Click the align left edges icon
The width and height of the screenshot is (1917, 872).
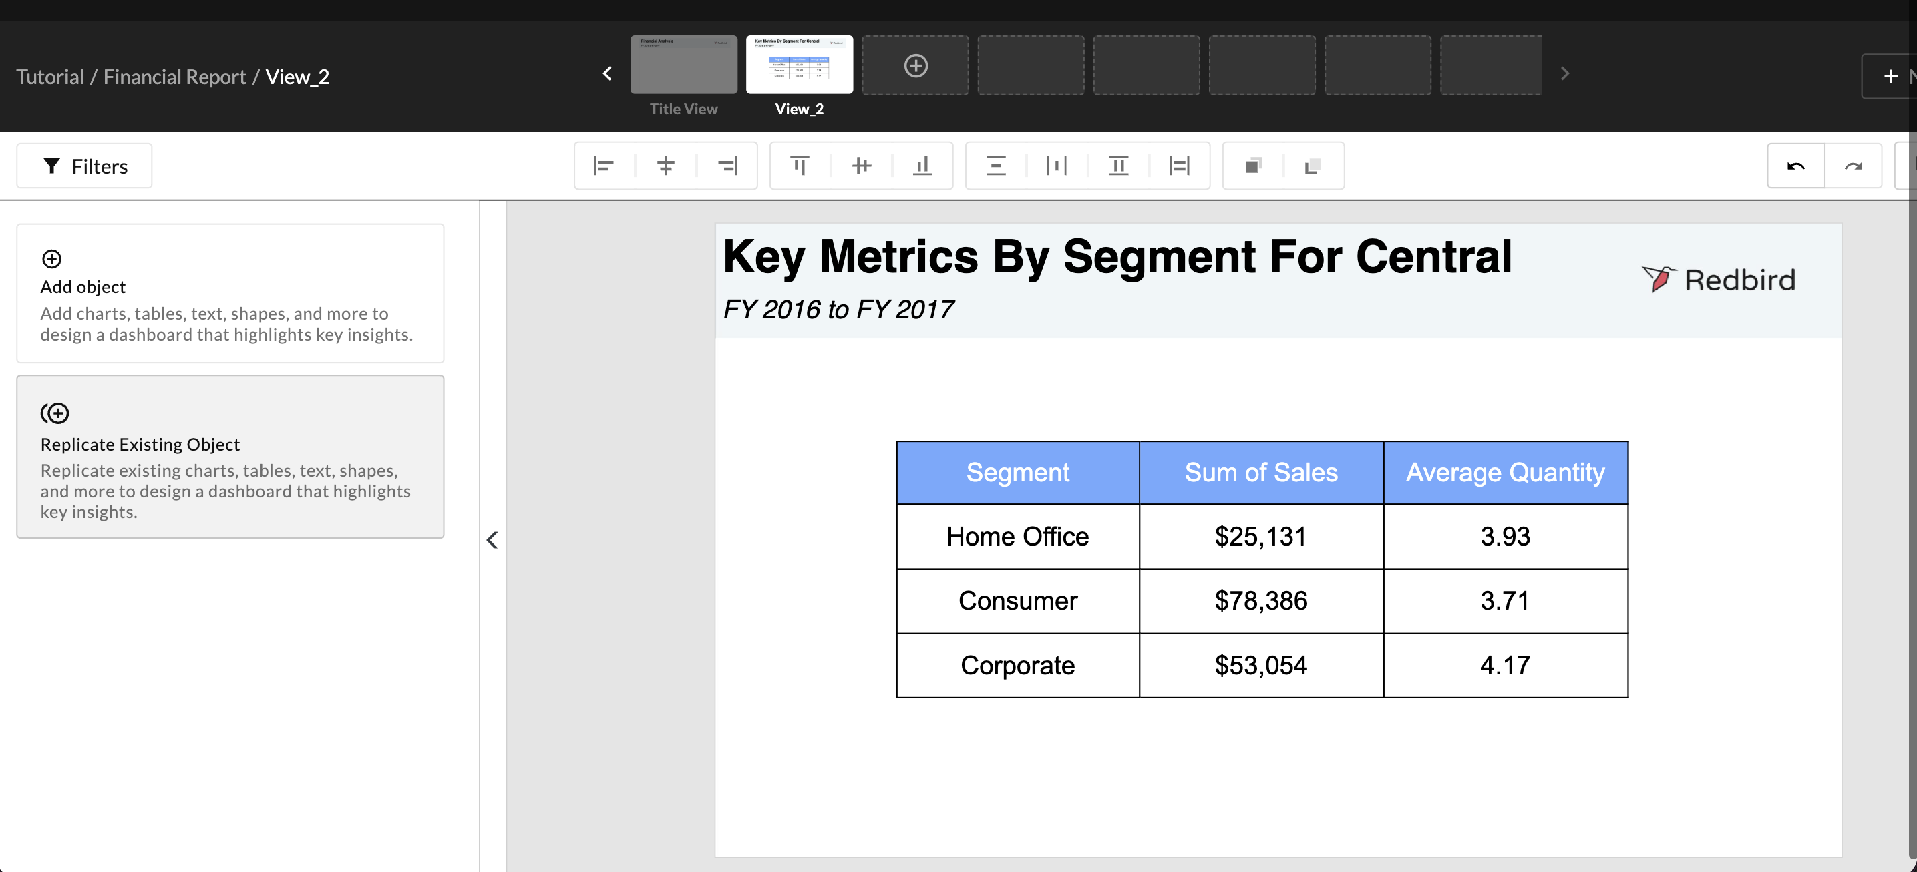pos(604,166)
